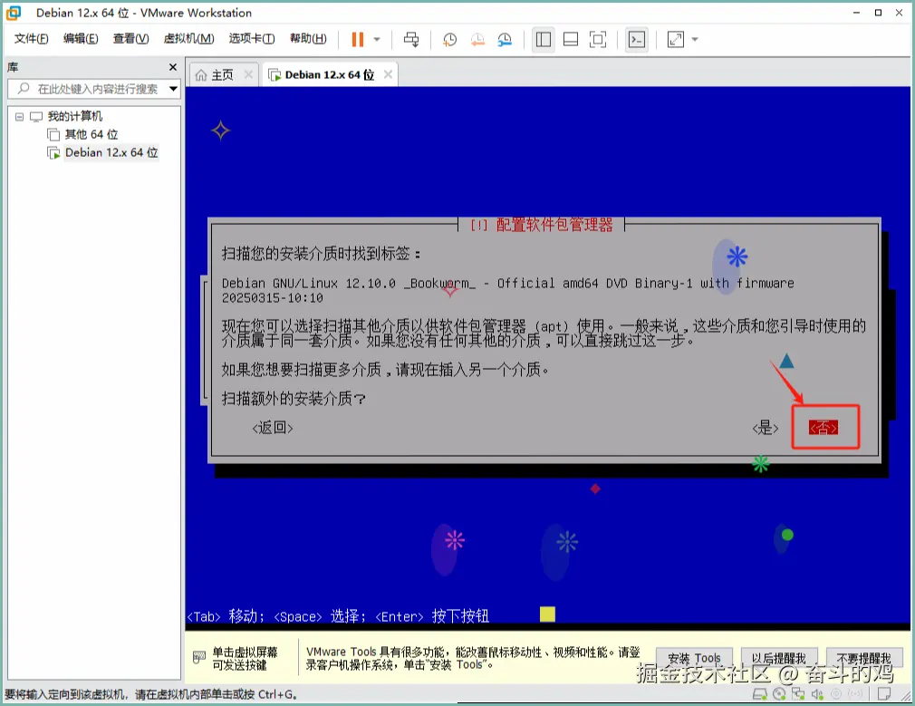Click the <返回> button in the installer
The image size is (915, 706).
point(273,428)
